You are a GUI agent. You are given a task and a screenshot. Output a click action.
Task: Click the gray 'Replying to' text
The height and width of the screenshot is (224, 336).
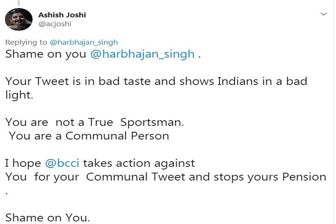click(x=26, y=42)
